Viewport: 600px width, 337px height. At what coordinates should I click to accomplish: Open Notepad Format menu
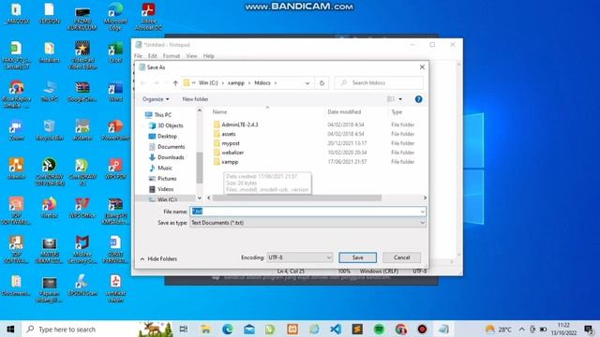coord(171,56)
